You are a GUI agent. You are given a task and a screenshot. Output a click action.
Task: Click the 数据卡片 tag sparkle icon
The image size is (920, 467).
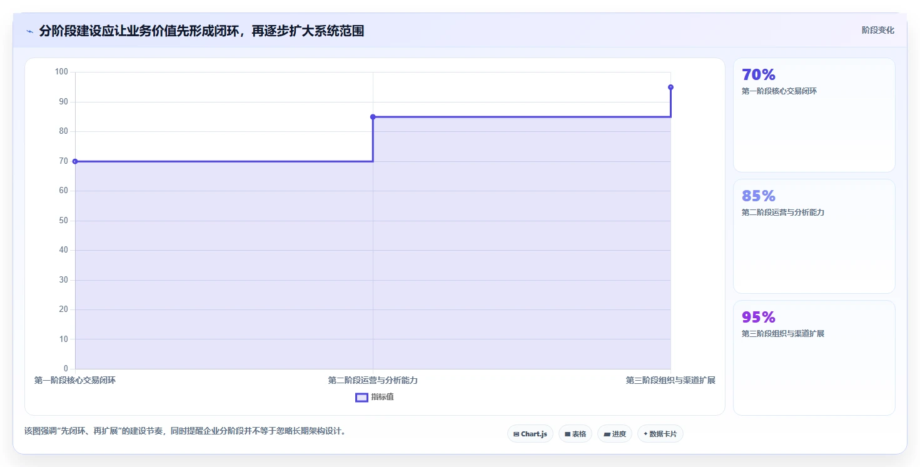coord(645,433)
